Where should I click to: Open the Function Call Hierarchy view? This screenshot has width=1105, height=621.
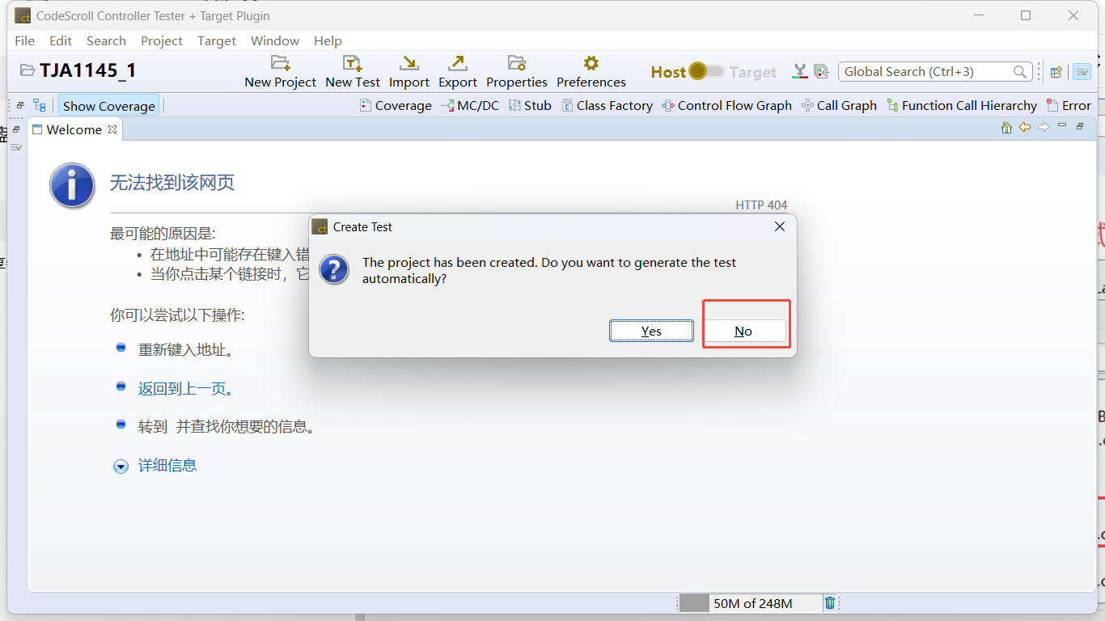tap(961, 106)
